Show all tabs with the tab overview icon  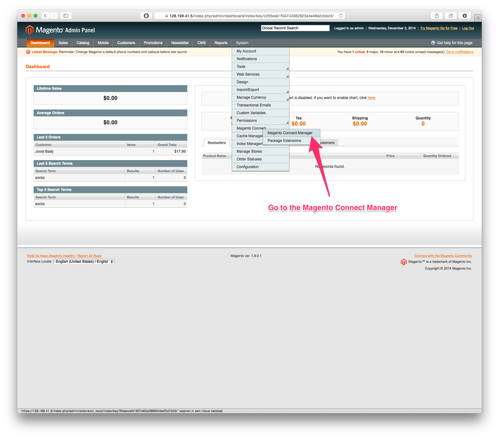[x=451, y=16]
